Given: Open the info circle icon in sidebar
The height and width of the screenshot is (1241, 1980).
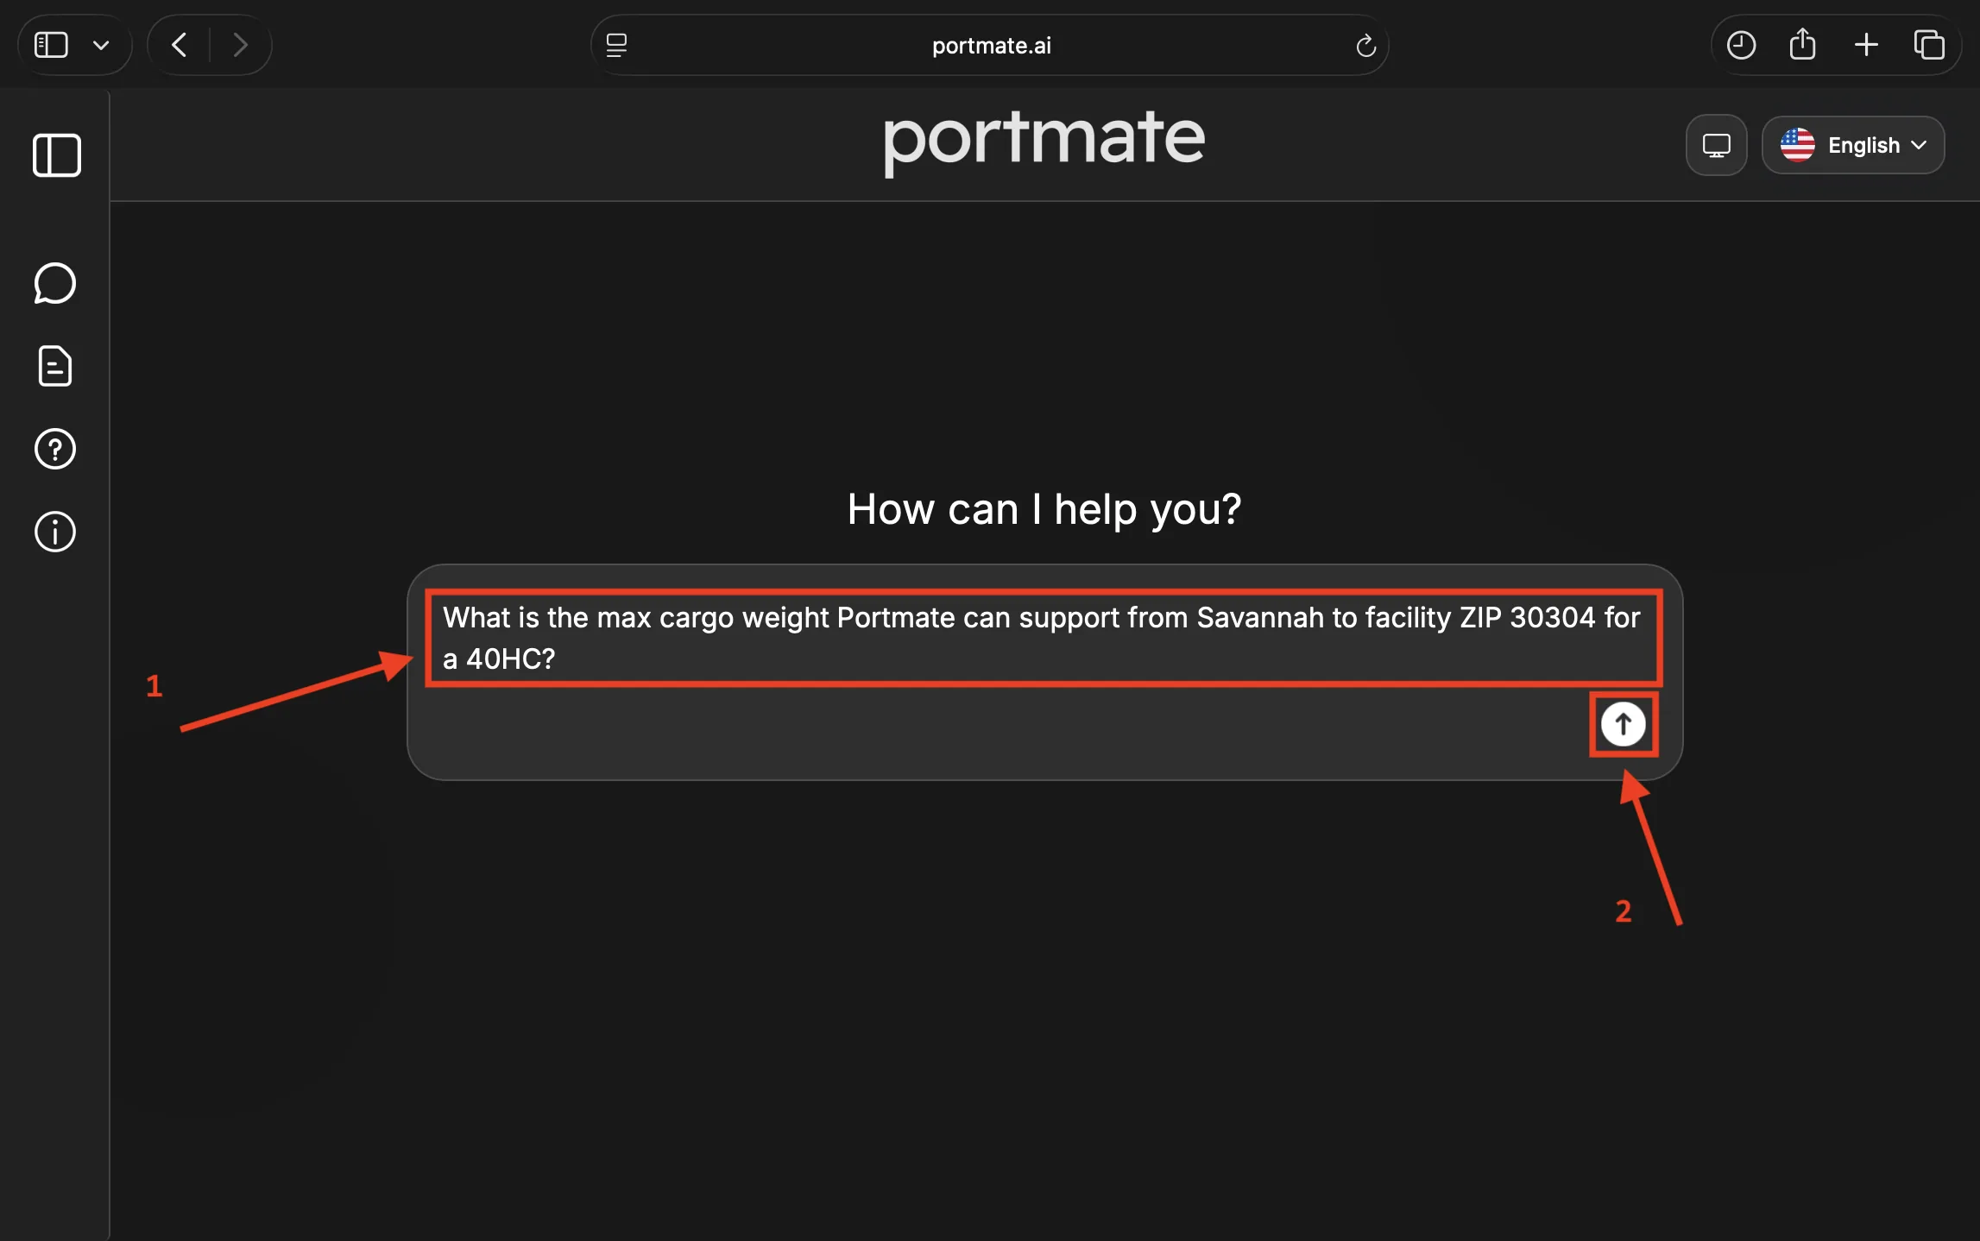Looking at the screenshot, I should pyautogui.click(x=55, y=532).
